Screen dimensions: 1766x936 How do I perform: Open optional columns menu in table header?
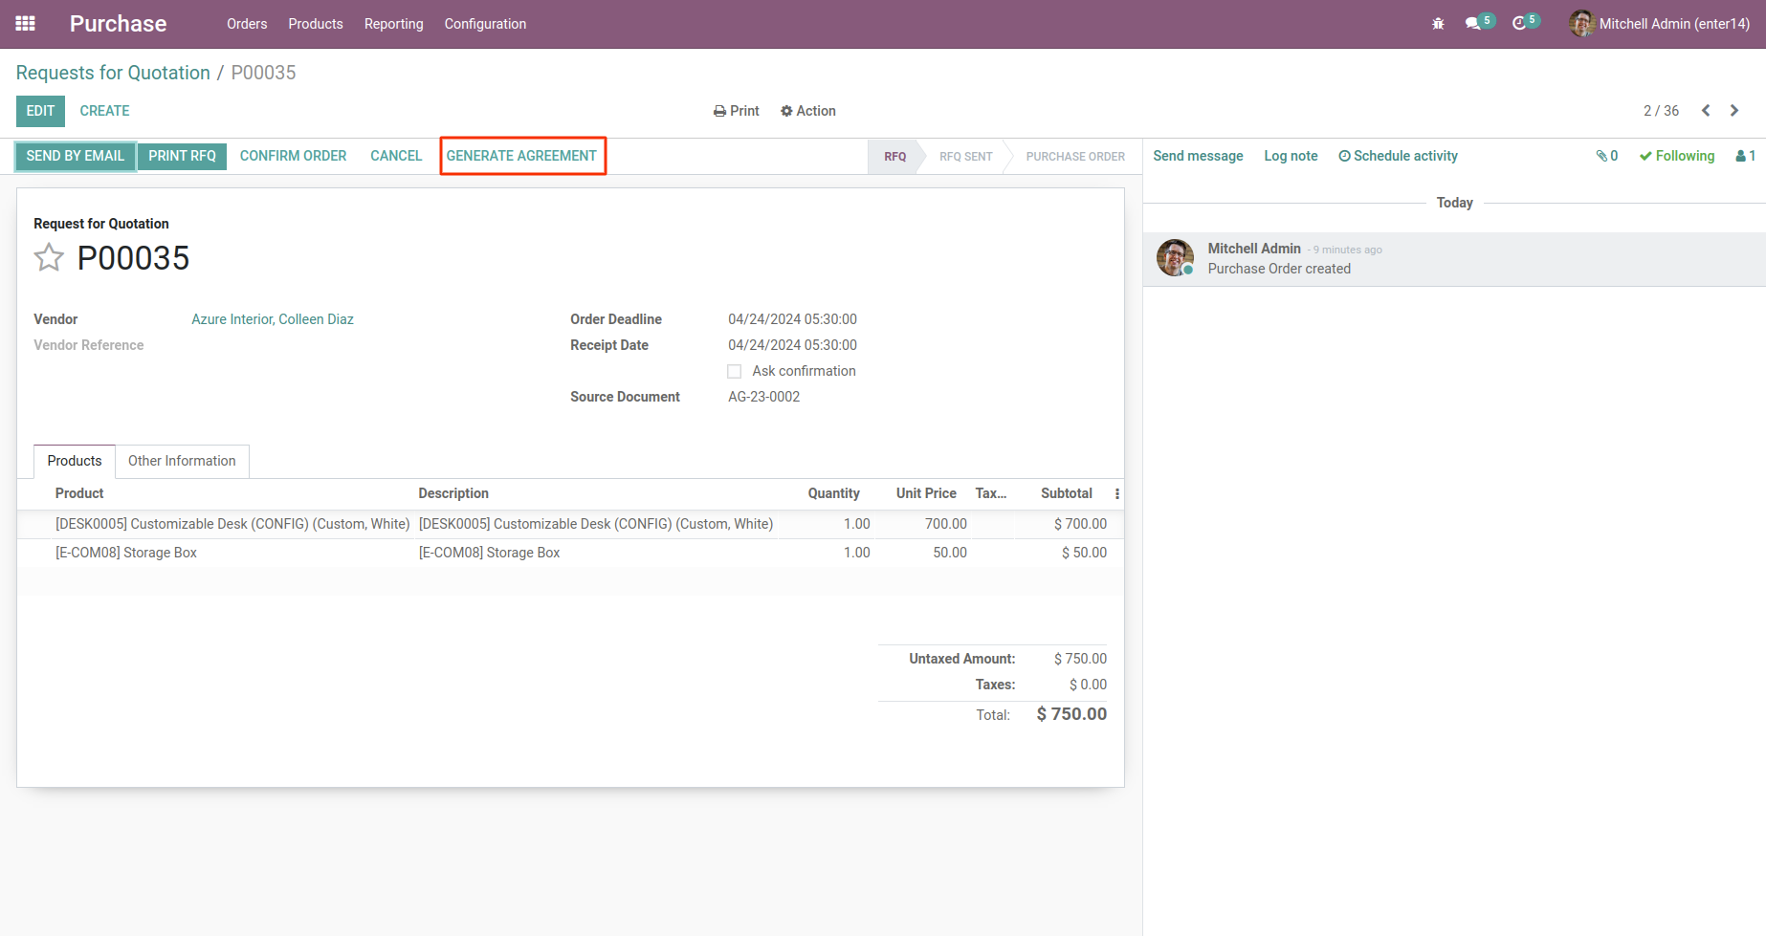tap(1116, 494)
